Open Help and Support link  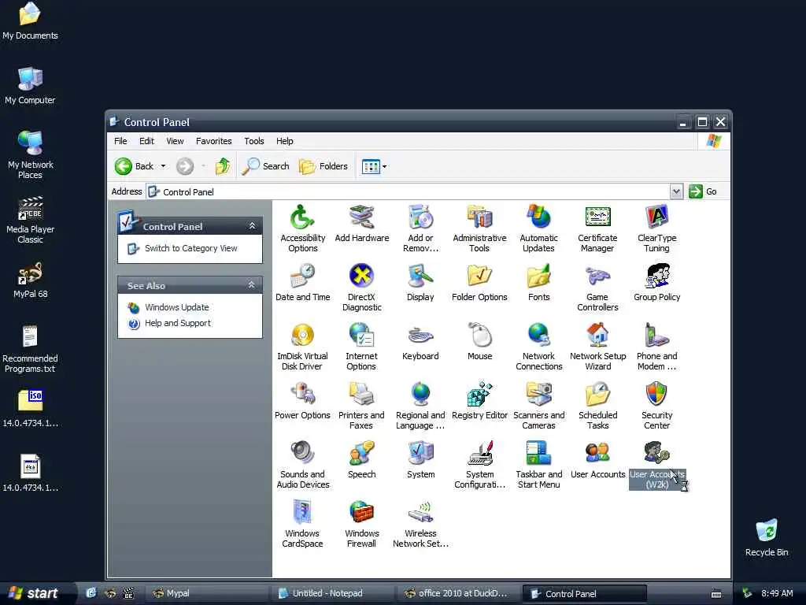point(177,323)
